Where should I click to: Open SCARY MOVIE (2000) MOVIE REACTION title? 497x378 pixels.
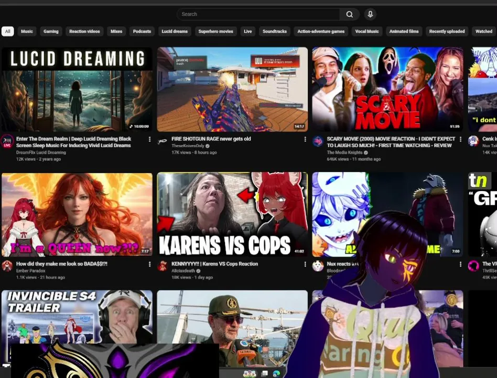[x=391, y=142]
